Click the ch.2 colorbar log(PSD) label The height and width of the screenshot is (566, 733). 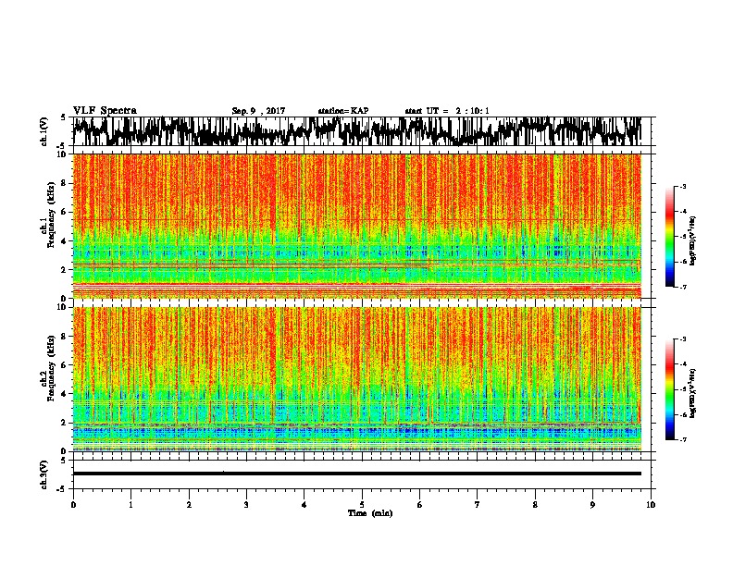point(692,392)
